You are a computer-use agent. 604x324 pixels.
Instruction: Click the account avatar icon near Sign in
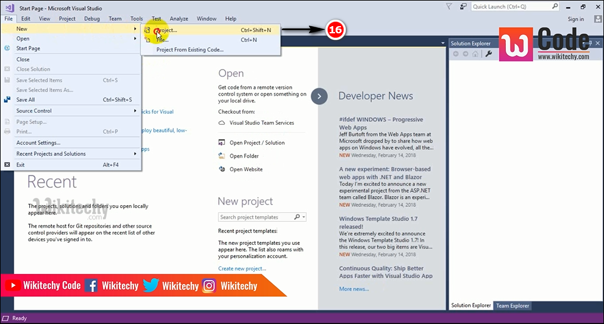tap(598, 19)
